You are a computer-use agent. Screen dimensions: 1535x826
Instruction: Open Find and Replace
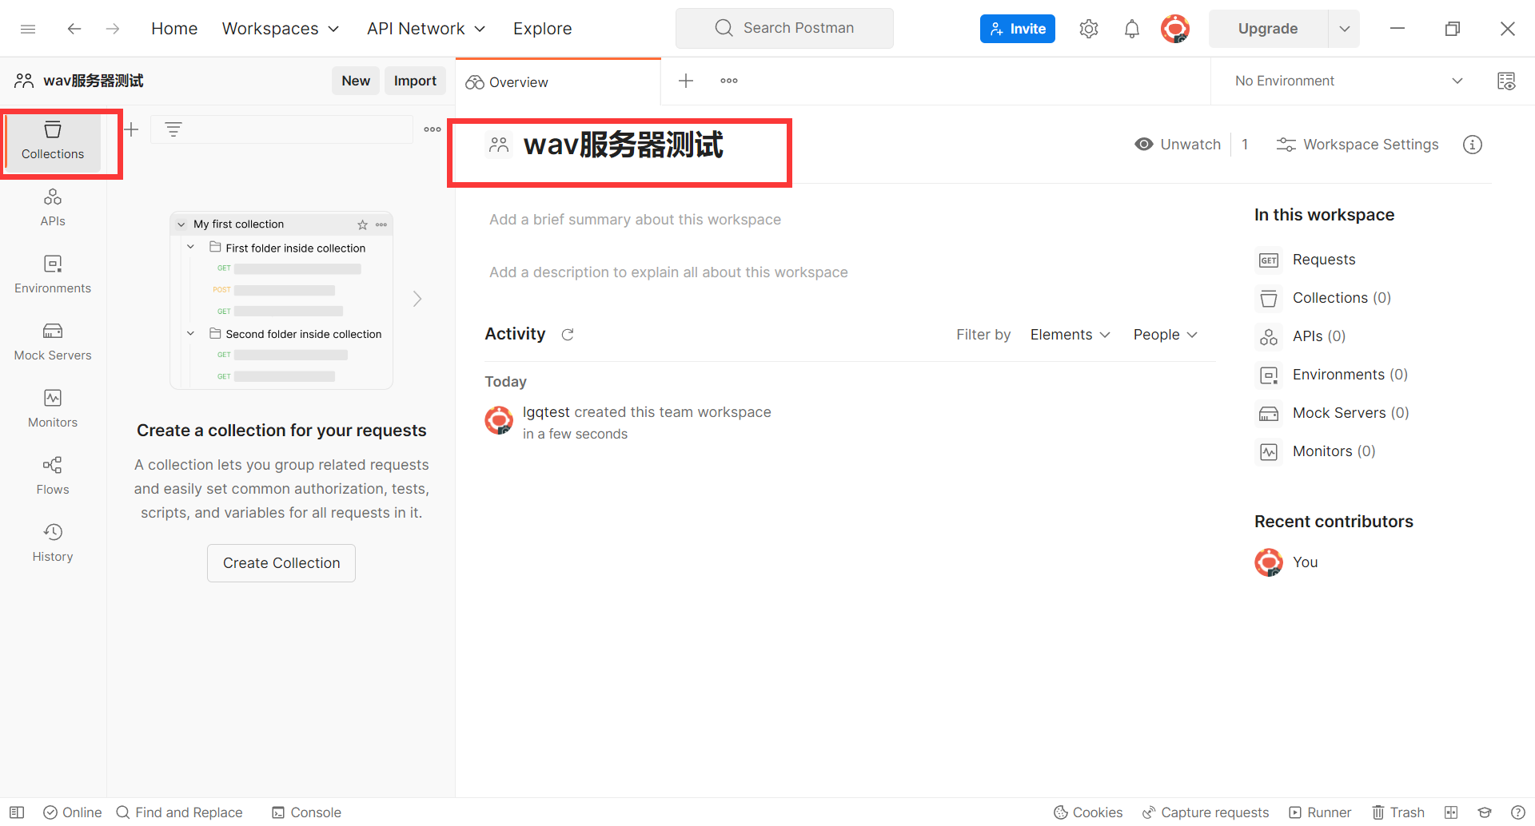pos(179,812)
